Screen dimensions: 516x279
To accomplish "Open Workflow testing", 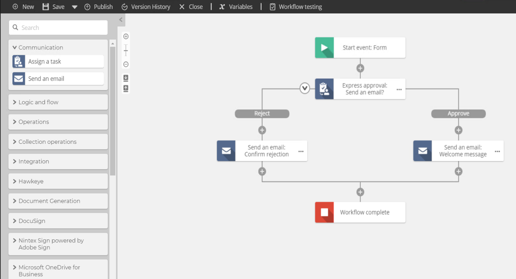I will (x=295, y=6).
